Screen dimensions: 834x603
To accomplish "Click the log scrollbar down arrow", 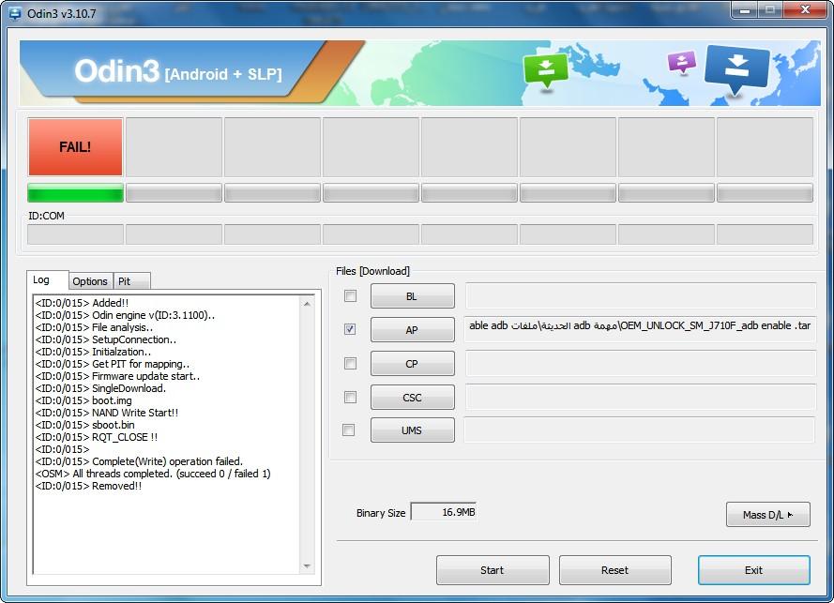I will click(x=307, y=565).
